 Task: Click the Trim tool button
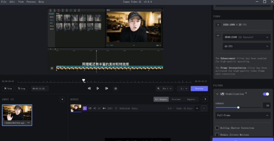click(x=8, y=88)
